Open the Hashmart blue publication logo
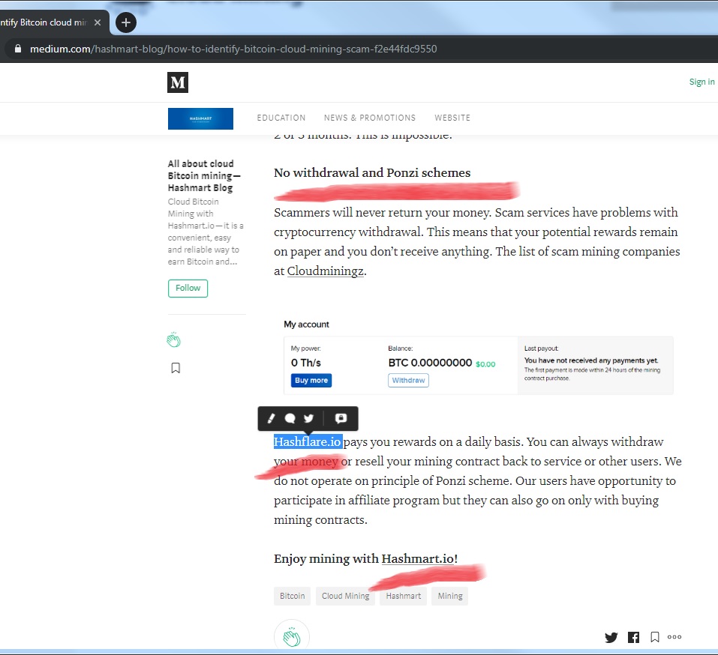Image resolution: width=718 pixels, height=655 pixels. (200, 118)
